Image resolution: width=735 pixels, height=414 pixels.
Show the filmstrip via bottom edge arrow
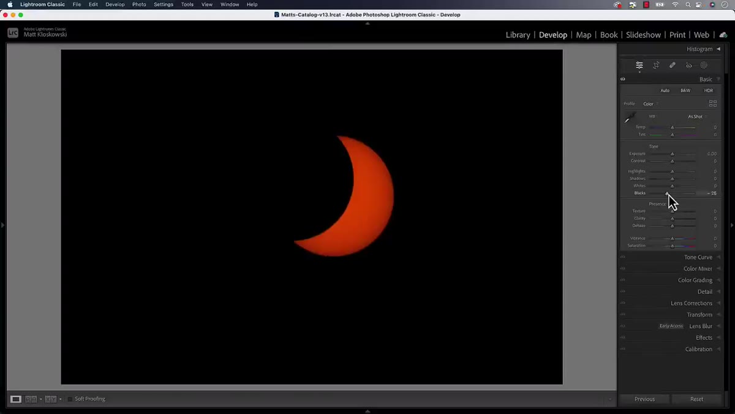point(367,411)
